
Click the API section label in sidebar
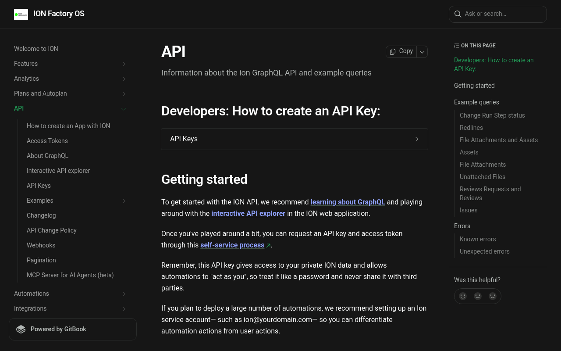tap(19, 108)
